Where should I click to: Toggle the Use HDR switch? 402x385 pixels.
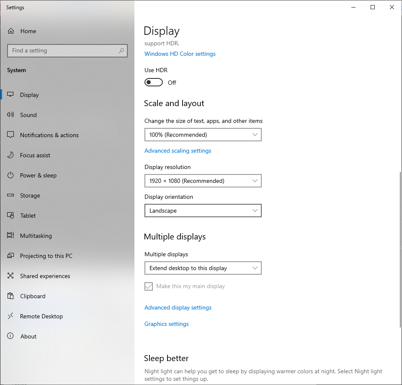pos(154,83)
